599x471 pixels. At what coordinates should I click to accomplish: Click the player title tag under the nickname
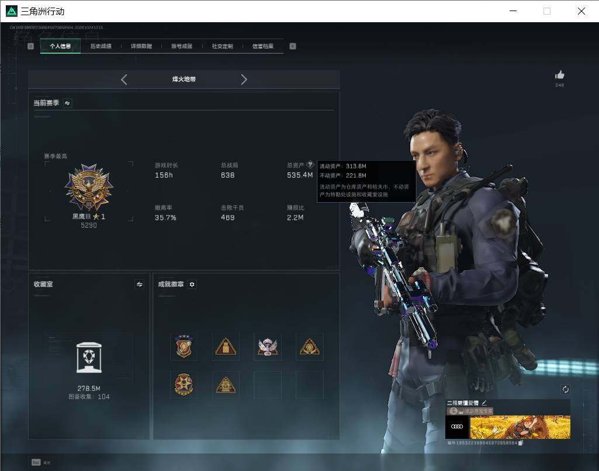(470, 411)
